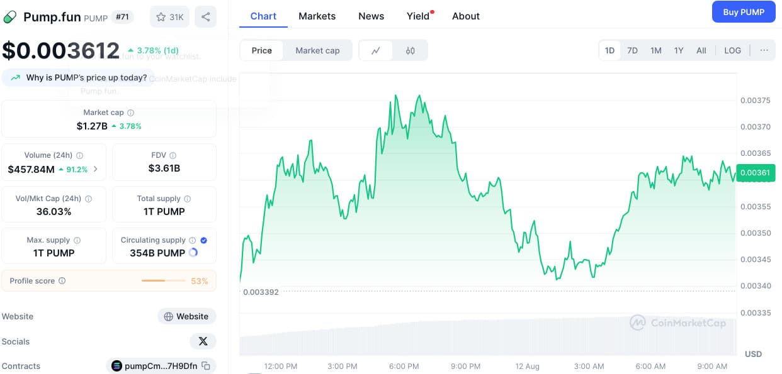This screenshot has width=782, height=374.
Task: Click the circulating supply ring indicator
Action: pyautogui.click(x=193, y=253)
